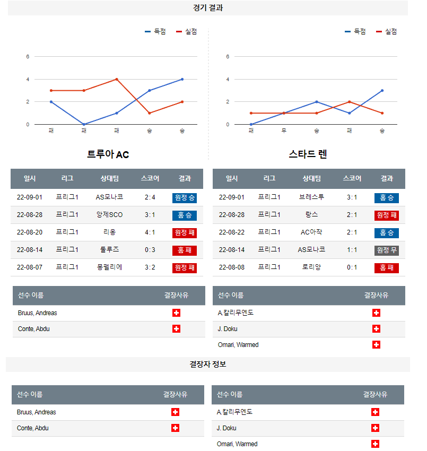Click opponent name 랑스
The width and height of the screenshot is (427, 451).
pyautogui.click(x=312, y=214)
